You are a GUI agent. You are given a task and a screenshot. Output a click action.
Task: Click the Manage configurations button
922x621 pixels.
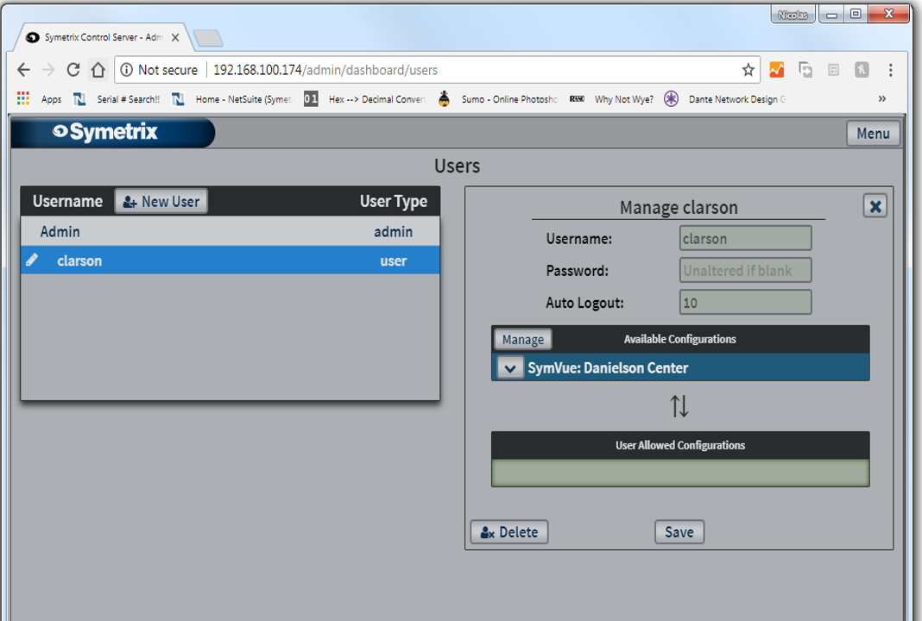pos(523,340)
